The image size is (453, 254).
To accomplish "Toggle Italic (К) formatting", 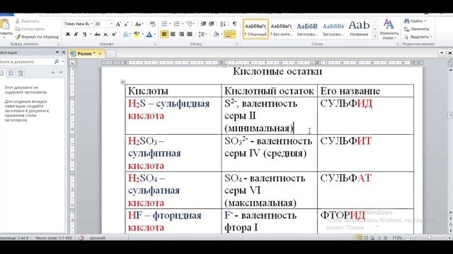I will [x=76, y=35].
